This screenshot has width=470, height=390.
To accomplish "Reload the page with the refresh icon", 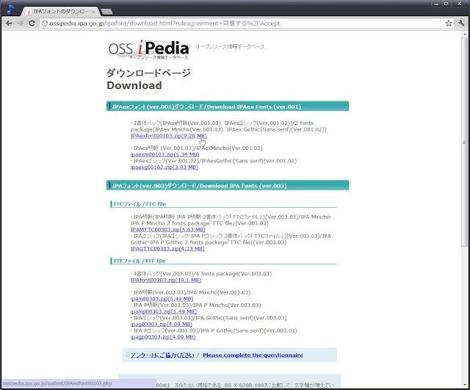I will tap(32, 23).
